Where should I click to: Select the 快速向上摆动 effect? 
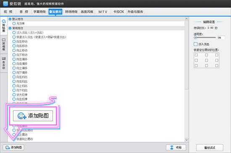point(24,139)
